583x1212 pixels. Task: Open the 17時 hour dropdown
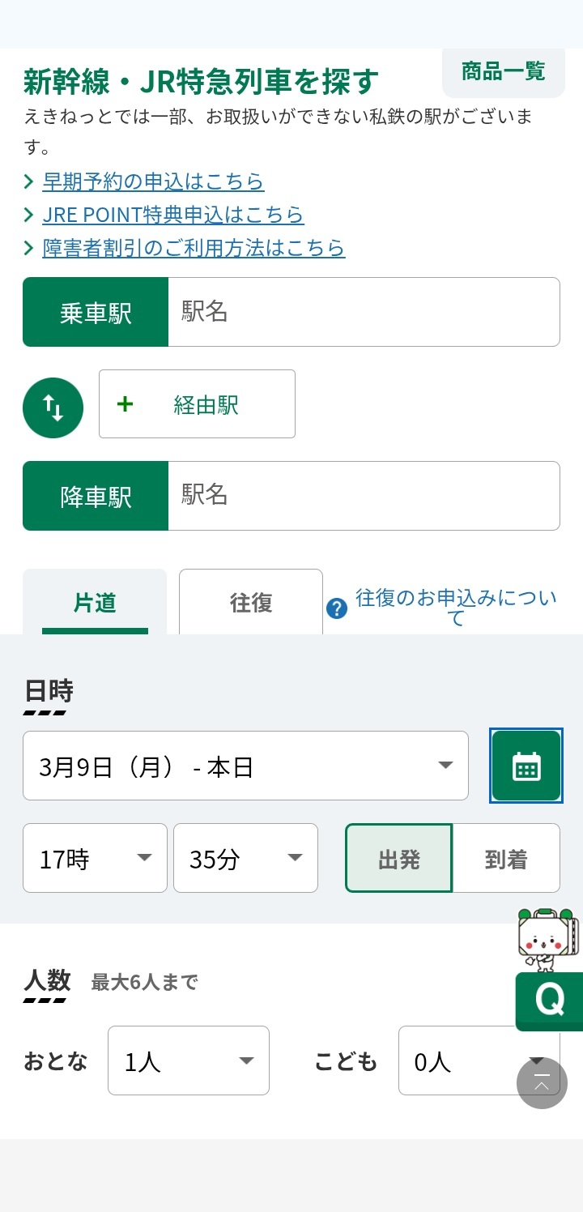(x=95, y=859)
